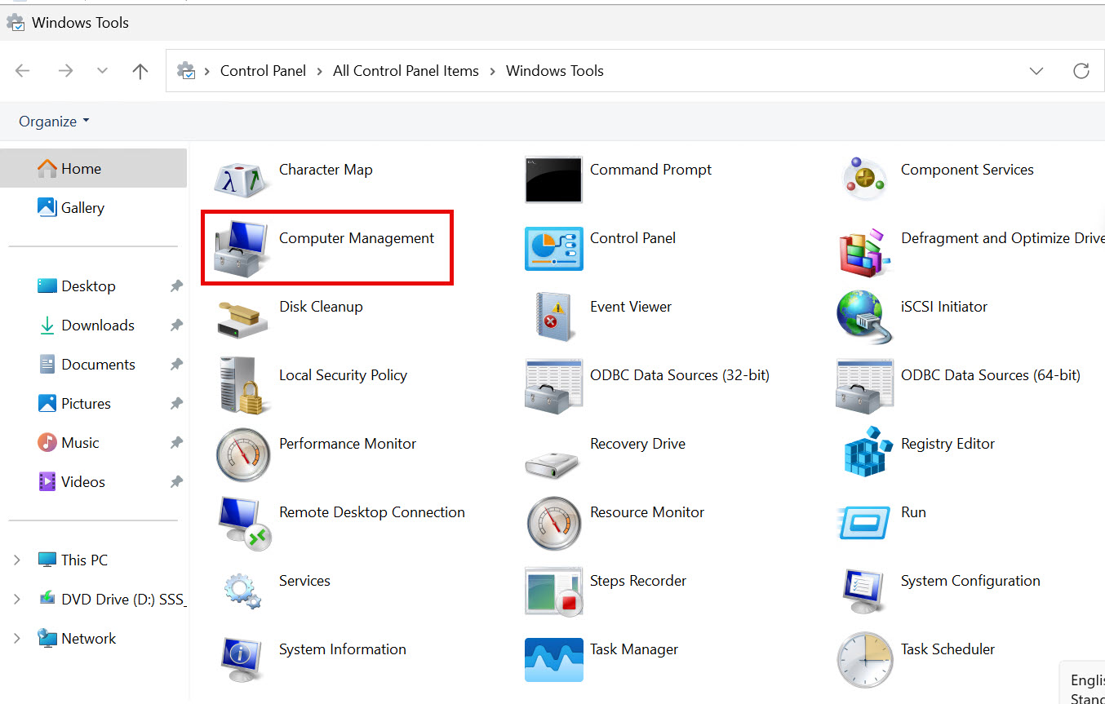Expand the Network tree node
This screenshot has height=704, width=1105.
click(16, 638)
